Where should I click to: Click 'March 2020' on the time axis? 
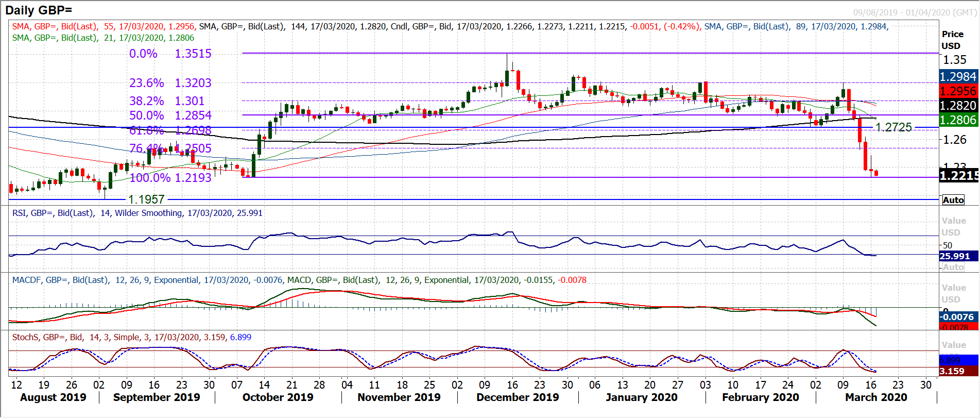pyautogui.click(x=876, y=397)
